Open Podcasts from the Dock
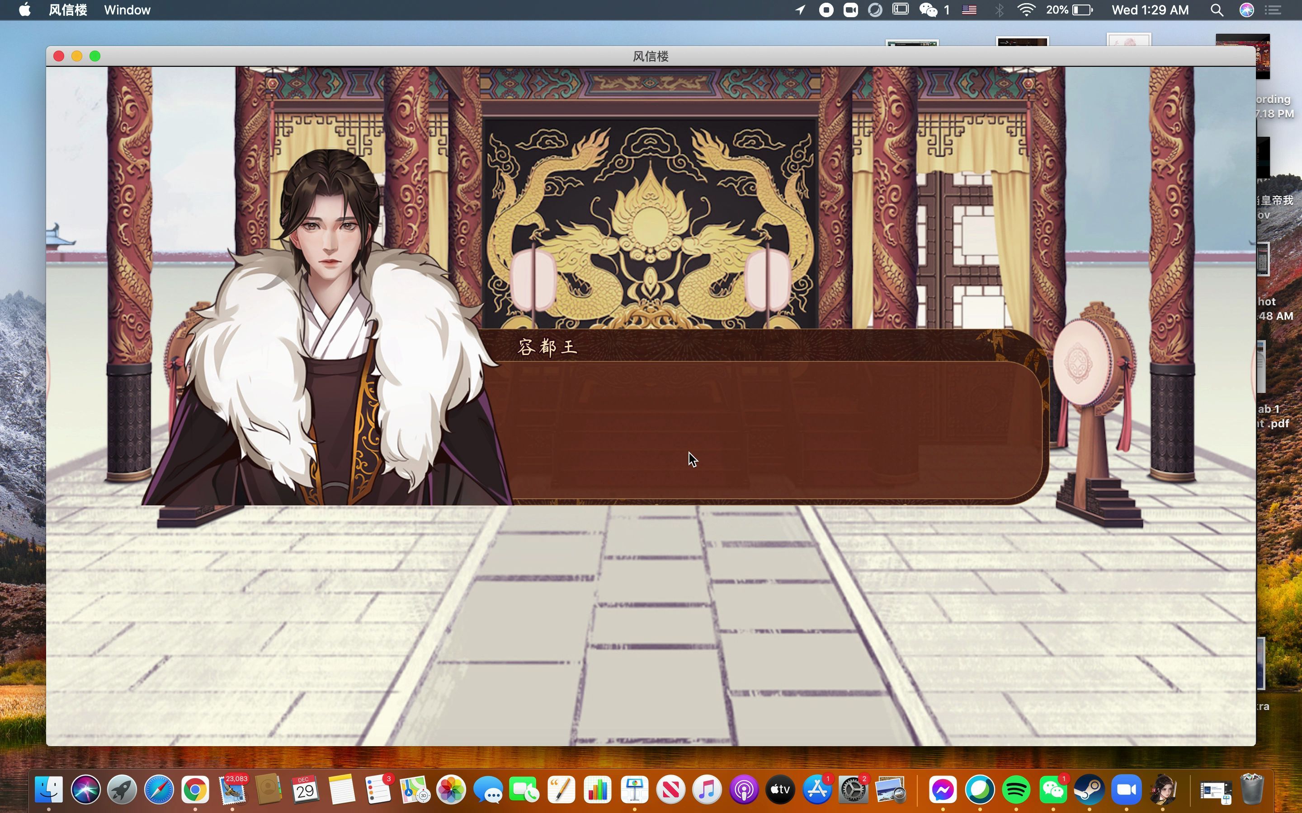Image resolution: width=1302 pixels, height=813 pixels. click(x=744, y=790)
